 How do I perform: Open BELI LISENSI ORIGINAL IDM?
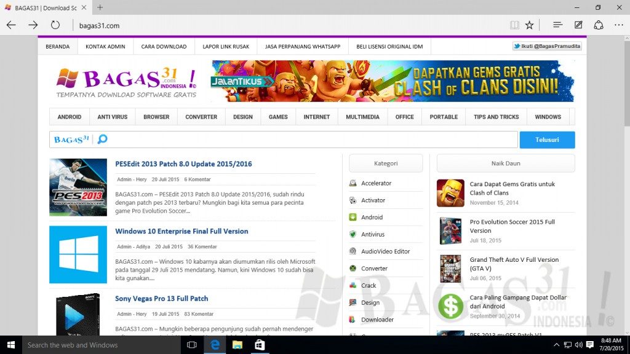pos(389,47)
